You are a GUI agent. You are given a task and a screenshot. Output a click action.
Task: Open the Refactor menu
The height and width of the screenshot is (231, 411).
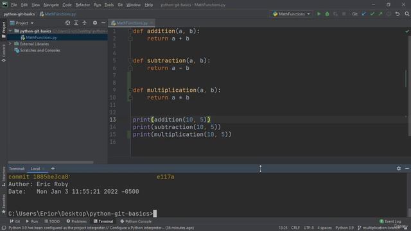pos(83,4)
